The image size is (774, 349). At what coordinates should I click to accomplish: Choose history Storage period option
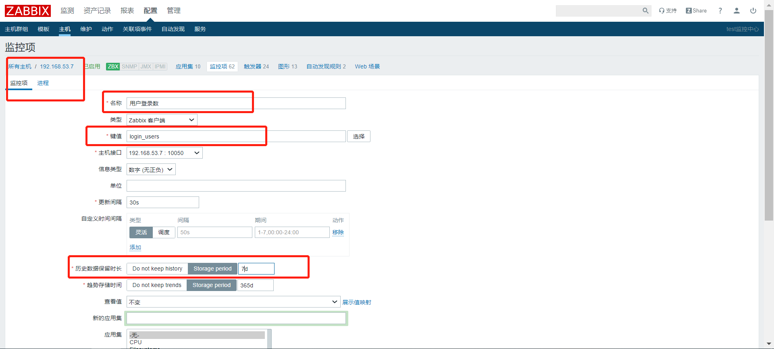pyautogui.click(x=212, y=268)
